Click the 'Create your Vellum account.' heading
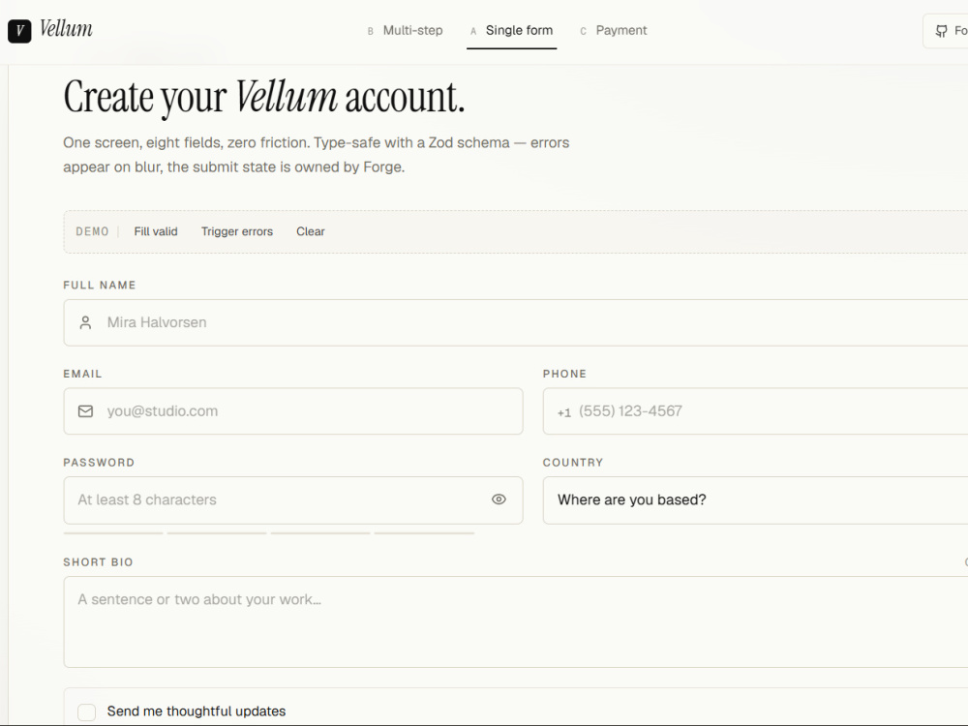This screenshot has height=726, width=968. tap(264, 98)
